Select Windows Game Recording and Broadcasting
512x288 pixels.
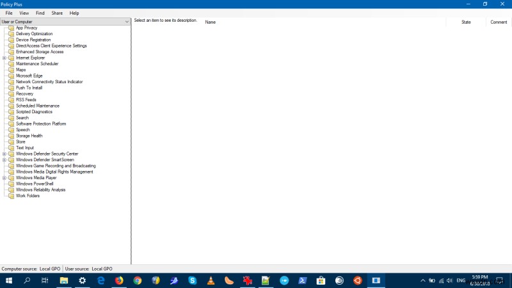(56, 166)
